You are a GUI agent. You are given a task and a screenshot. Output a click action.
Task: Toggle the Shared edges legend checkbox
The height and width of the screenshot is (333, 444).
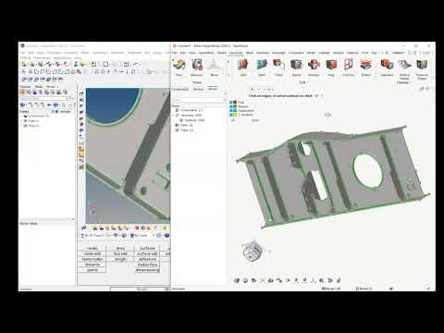pyautogui.click(x=231, y=106)
